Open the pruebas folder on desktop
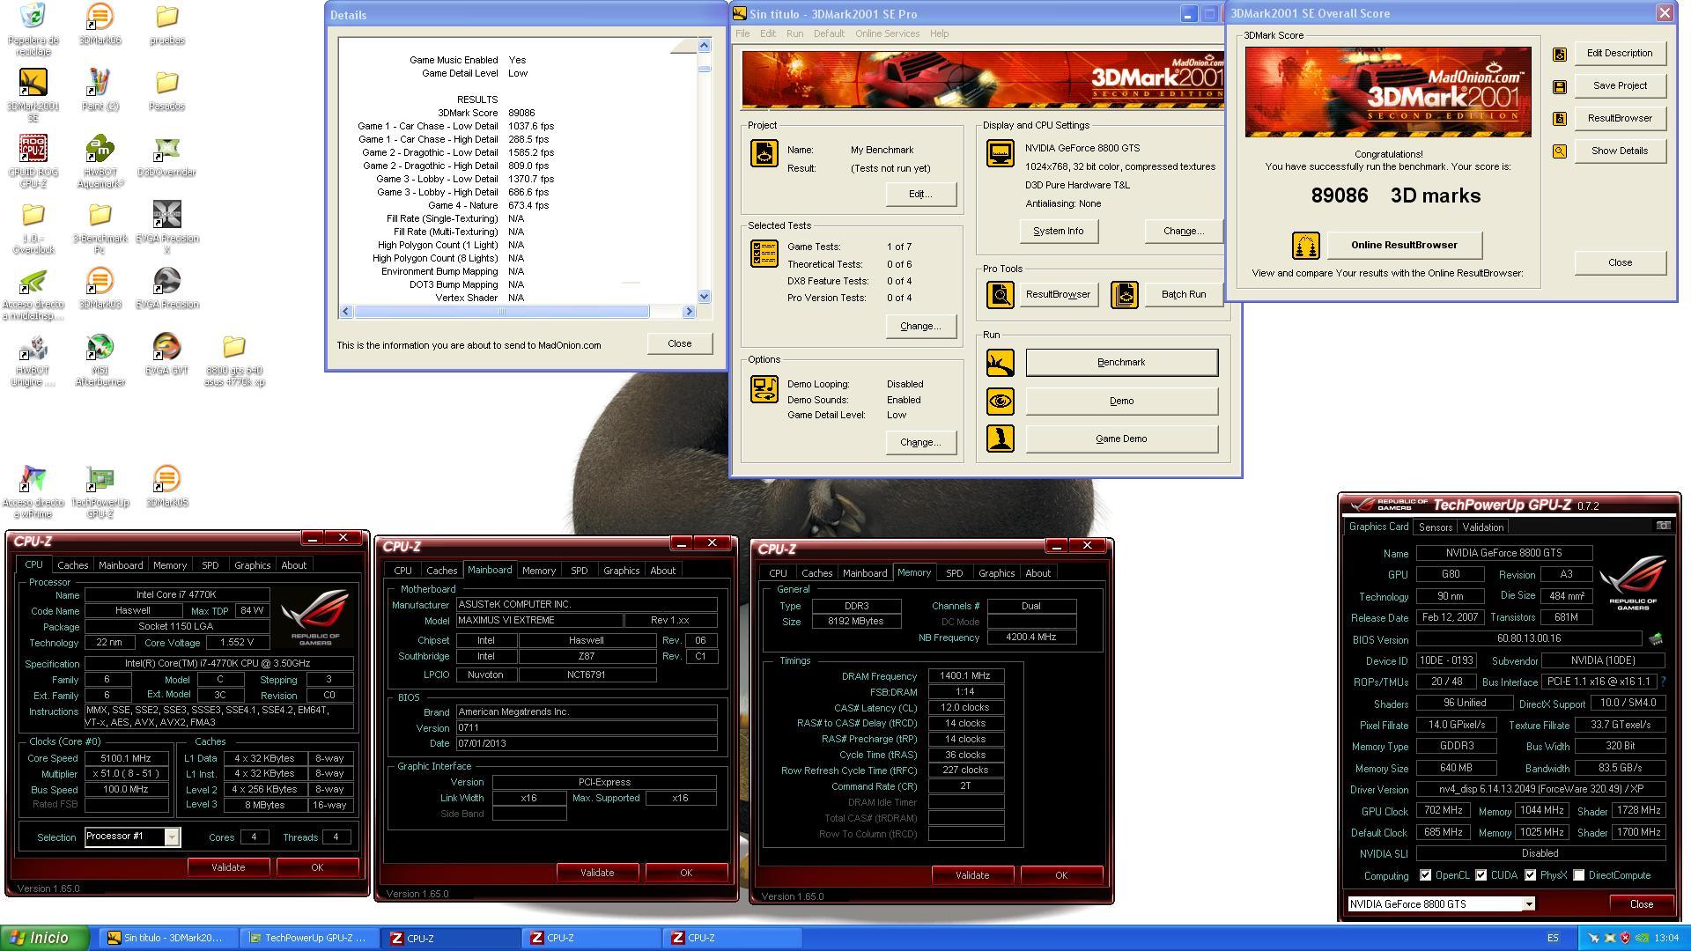Image resolution: width=1691 pixels, height=951 pixels. click(x=166, y=23)
